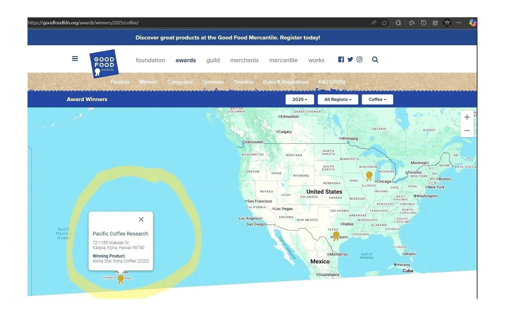Open browser history icon
This screenshot has height=316, width=505.
(x=424, y=23)
